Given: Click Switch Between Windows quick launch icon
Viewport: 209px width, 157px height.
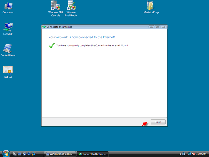Looking at the screenshot, I should (x=24, y=154).
